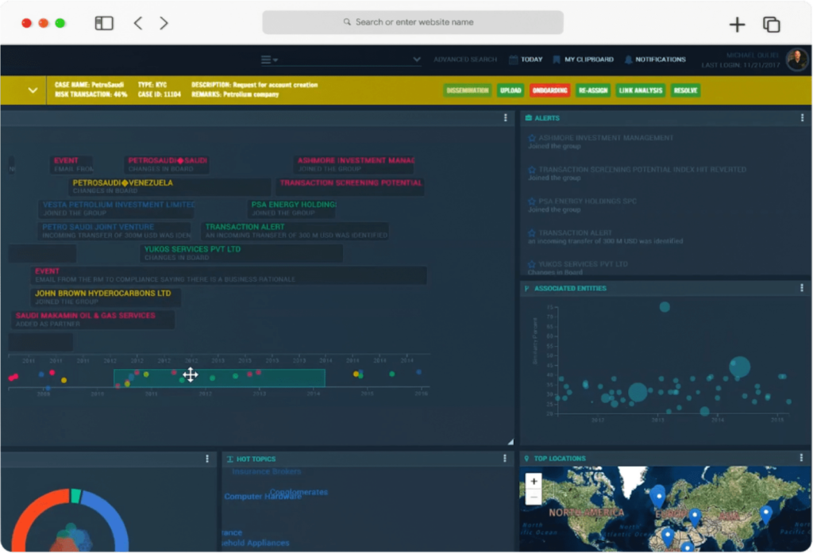The width and height of the screenshot is (813, 553).
Task: Star the Ashmore Investment Management alert
Action: click(531, 138)
